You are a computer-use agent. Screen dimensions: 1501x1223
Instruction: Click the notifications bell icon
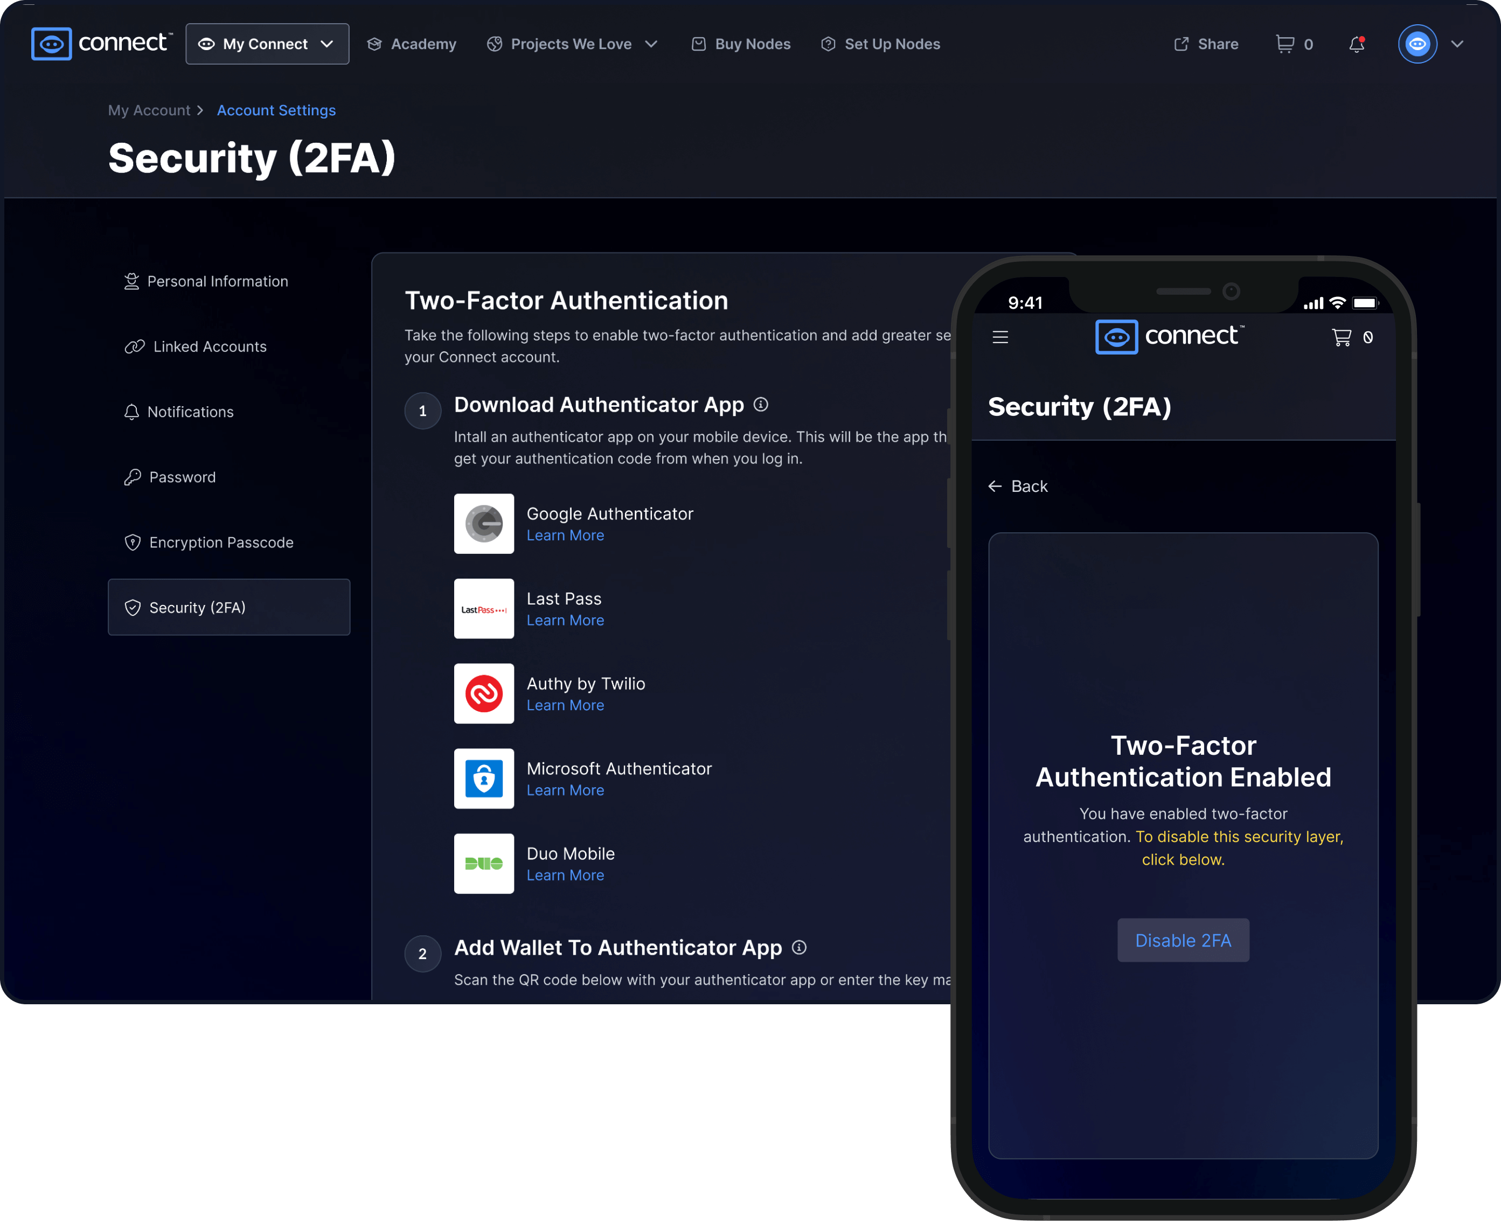pyautogui.click(x=1358, y=44)
